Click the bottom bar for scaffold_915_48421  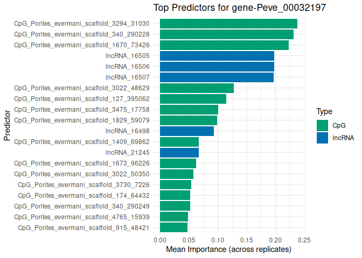tap(173, 228)
